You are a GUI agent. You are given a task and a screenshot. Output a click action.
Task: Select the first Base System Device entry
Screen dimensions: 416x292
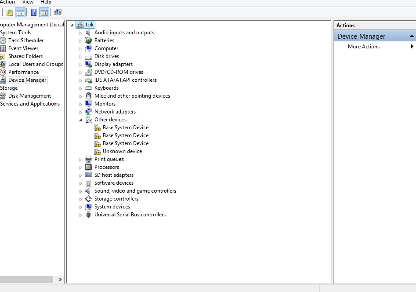click(126, 128)
